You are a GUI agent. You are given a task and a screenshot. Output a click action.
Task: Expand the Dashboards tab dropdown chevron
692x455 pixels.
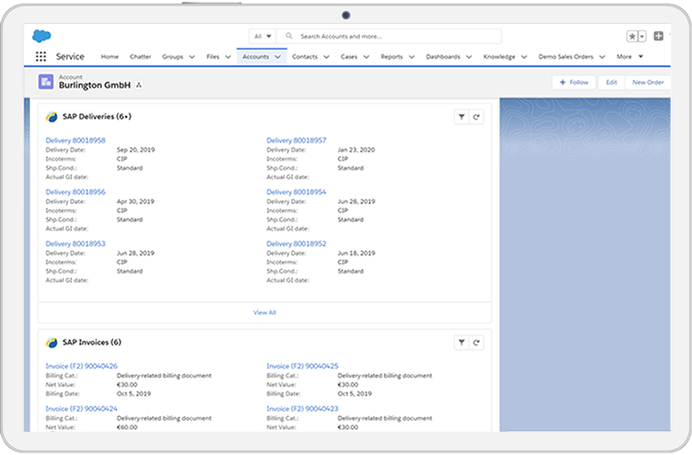coord(469,57)
